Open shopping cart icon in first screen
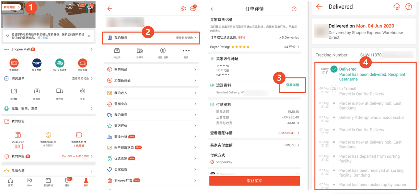Image resolution: width=419 pixels, height=194 pixels. pyautogui.click(x=80, y=7)
